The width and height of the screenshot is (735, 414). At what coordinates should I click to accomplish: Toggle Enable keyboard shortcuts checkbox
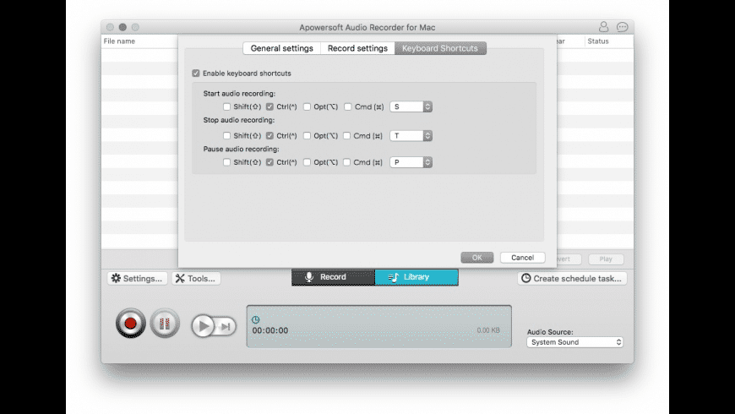pos(196,74)
